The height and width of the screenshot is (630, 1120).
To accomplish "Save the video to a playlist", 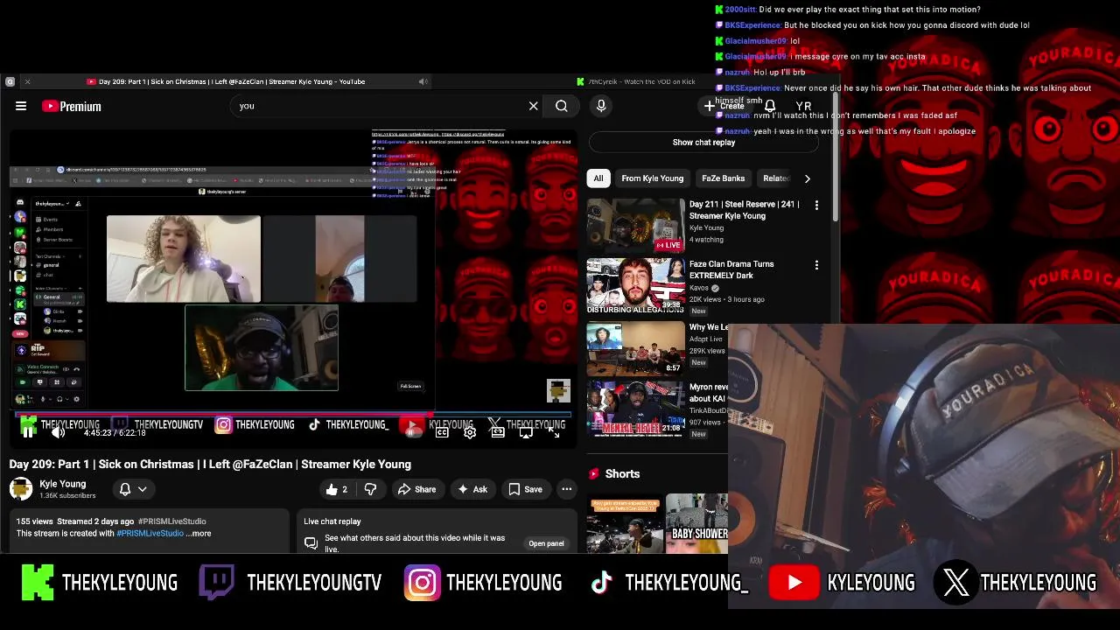I will [x=525, y=489].
